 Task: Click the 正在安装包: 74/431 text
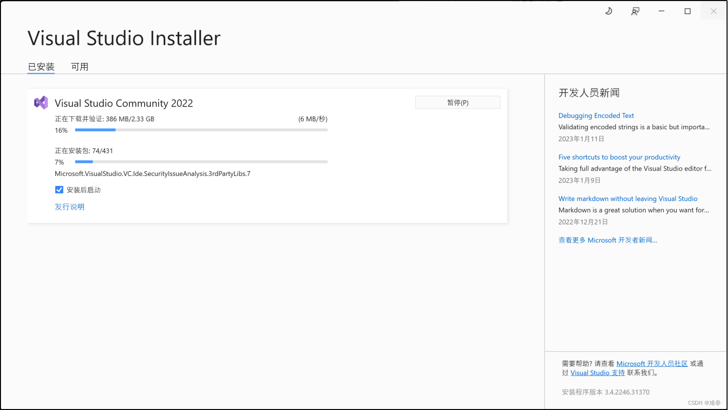(x=84, y=150)
